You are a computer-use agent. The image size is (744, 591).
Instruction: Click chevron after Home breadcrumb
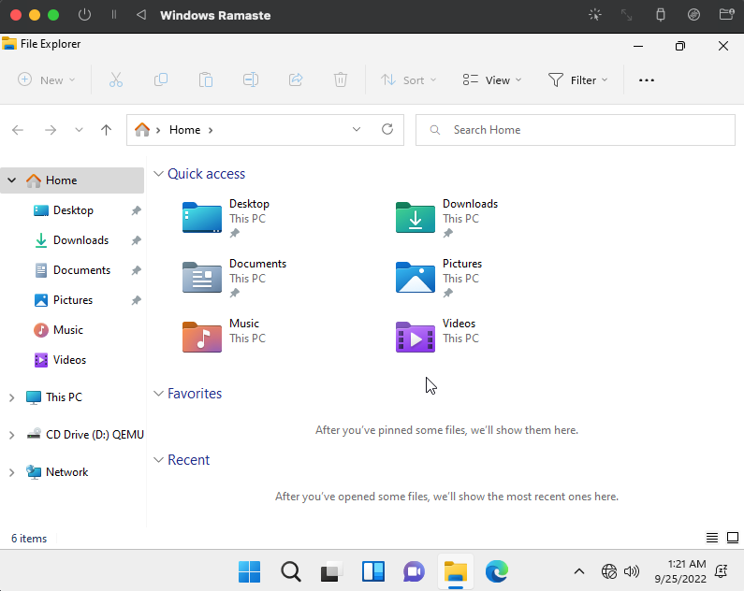point(211,130)
